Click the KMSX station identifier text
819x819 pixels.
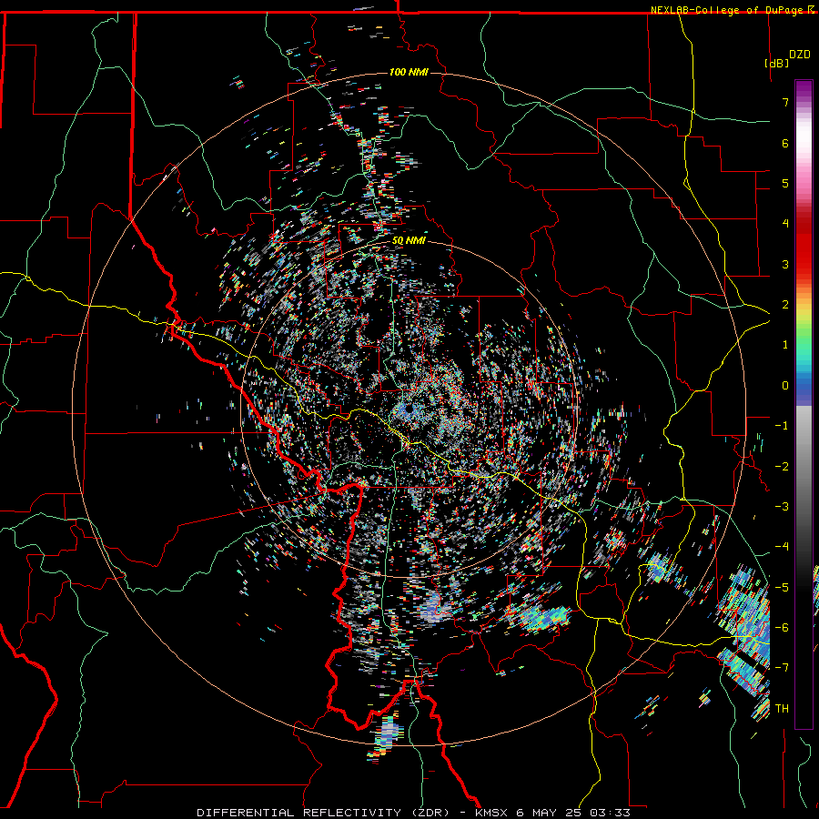tap(491, 813)
